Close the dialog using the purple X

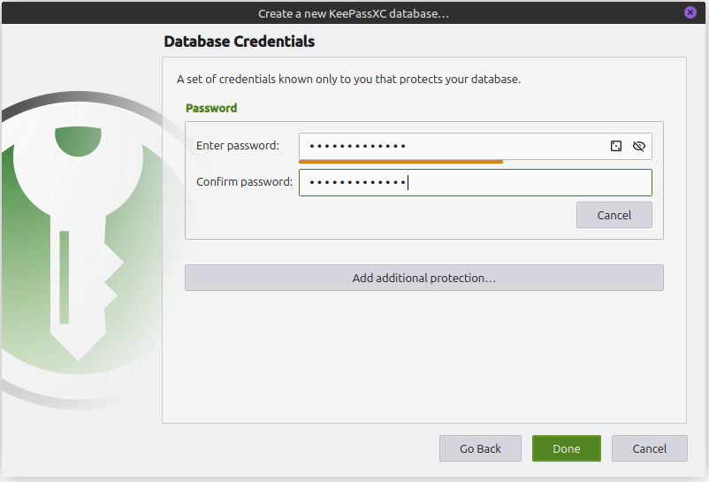coord(690,12)
